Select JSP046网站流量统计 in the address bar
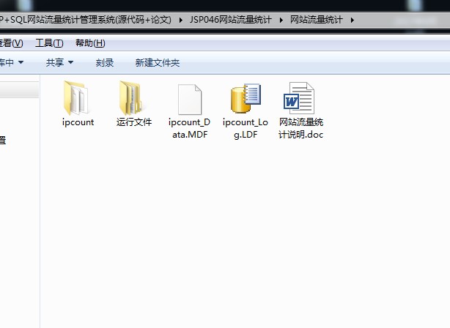The height and width of the screenshot is (328, 450). [x=230, y=20]
